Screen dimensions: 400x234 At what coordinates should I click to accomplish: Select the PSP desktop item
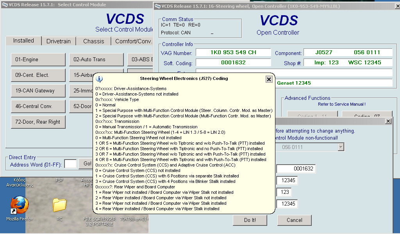point(59,180)
